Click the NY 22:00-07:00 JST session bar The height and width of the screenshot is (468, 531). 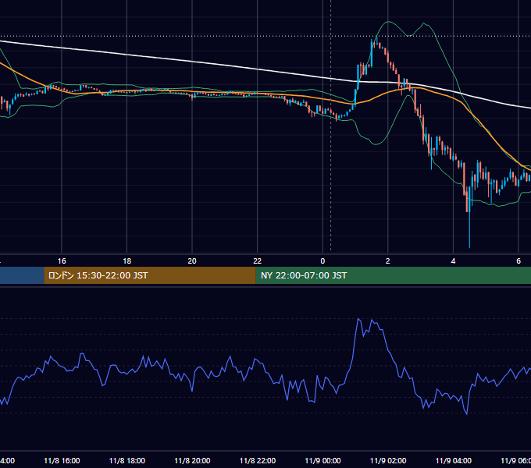pos(393,275)
